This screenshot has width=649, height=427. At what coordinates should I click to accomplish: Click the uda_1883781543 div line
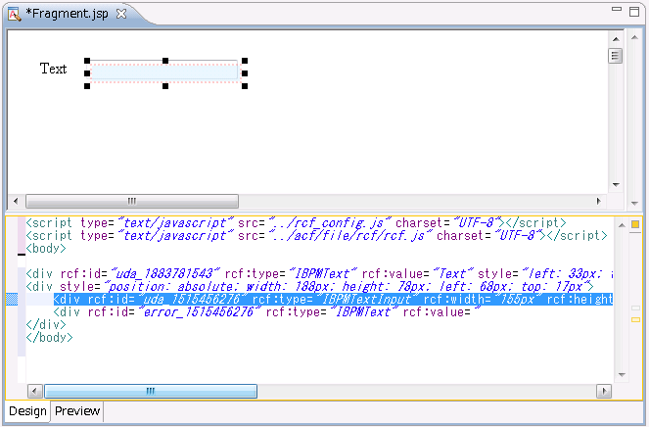(319, 274)
